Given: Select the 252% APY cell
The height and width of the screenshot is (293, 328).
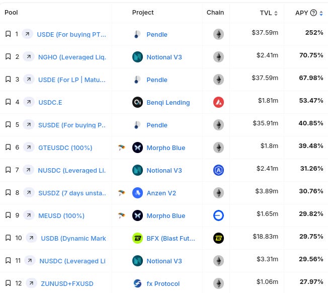Looking at the screenshot, I should pyautogui.click(x=314, y=33).
